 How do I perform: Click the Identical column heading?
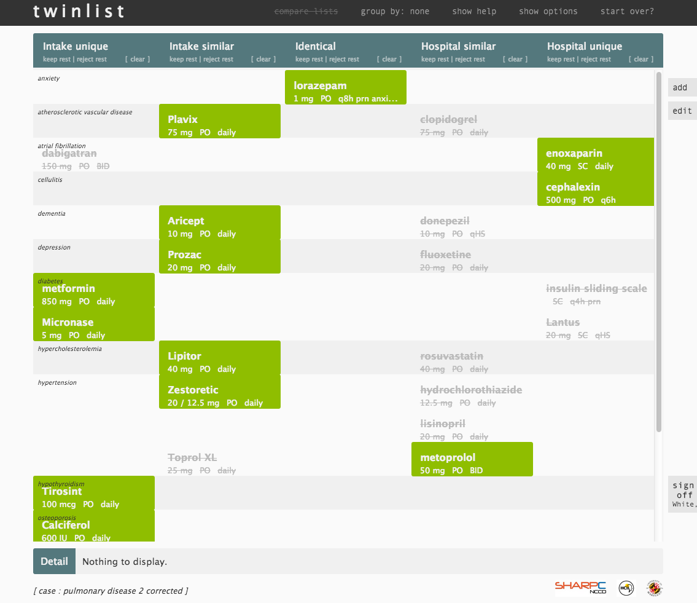[x=316, y=46]
